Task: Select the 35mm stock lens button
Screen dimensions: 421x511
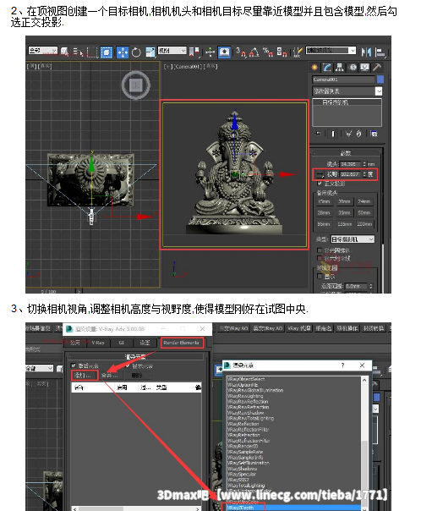Action: (344, 213)
